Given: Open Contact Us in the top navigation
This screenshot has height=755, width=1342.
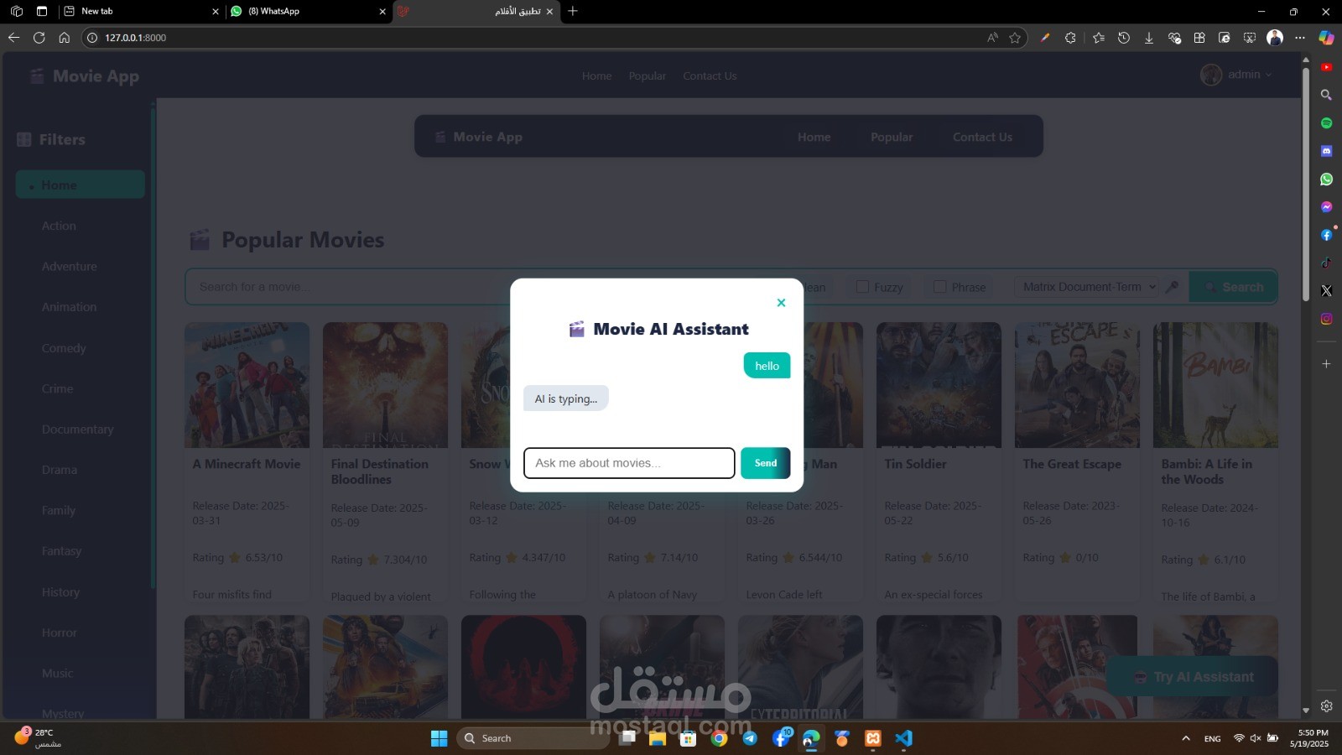Looking at the screenshot, I should coord(710,75).
